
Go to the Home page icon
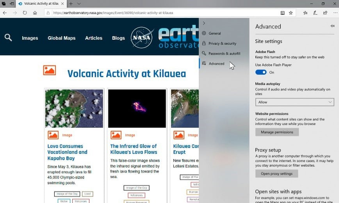pos(35,13)
